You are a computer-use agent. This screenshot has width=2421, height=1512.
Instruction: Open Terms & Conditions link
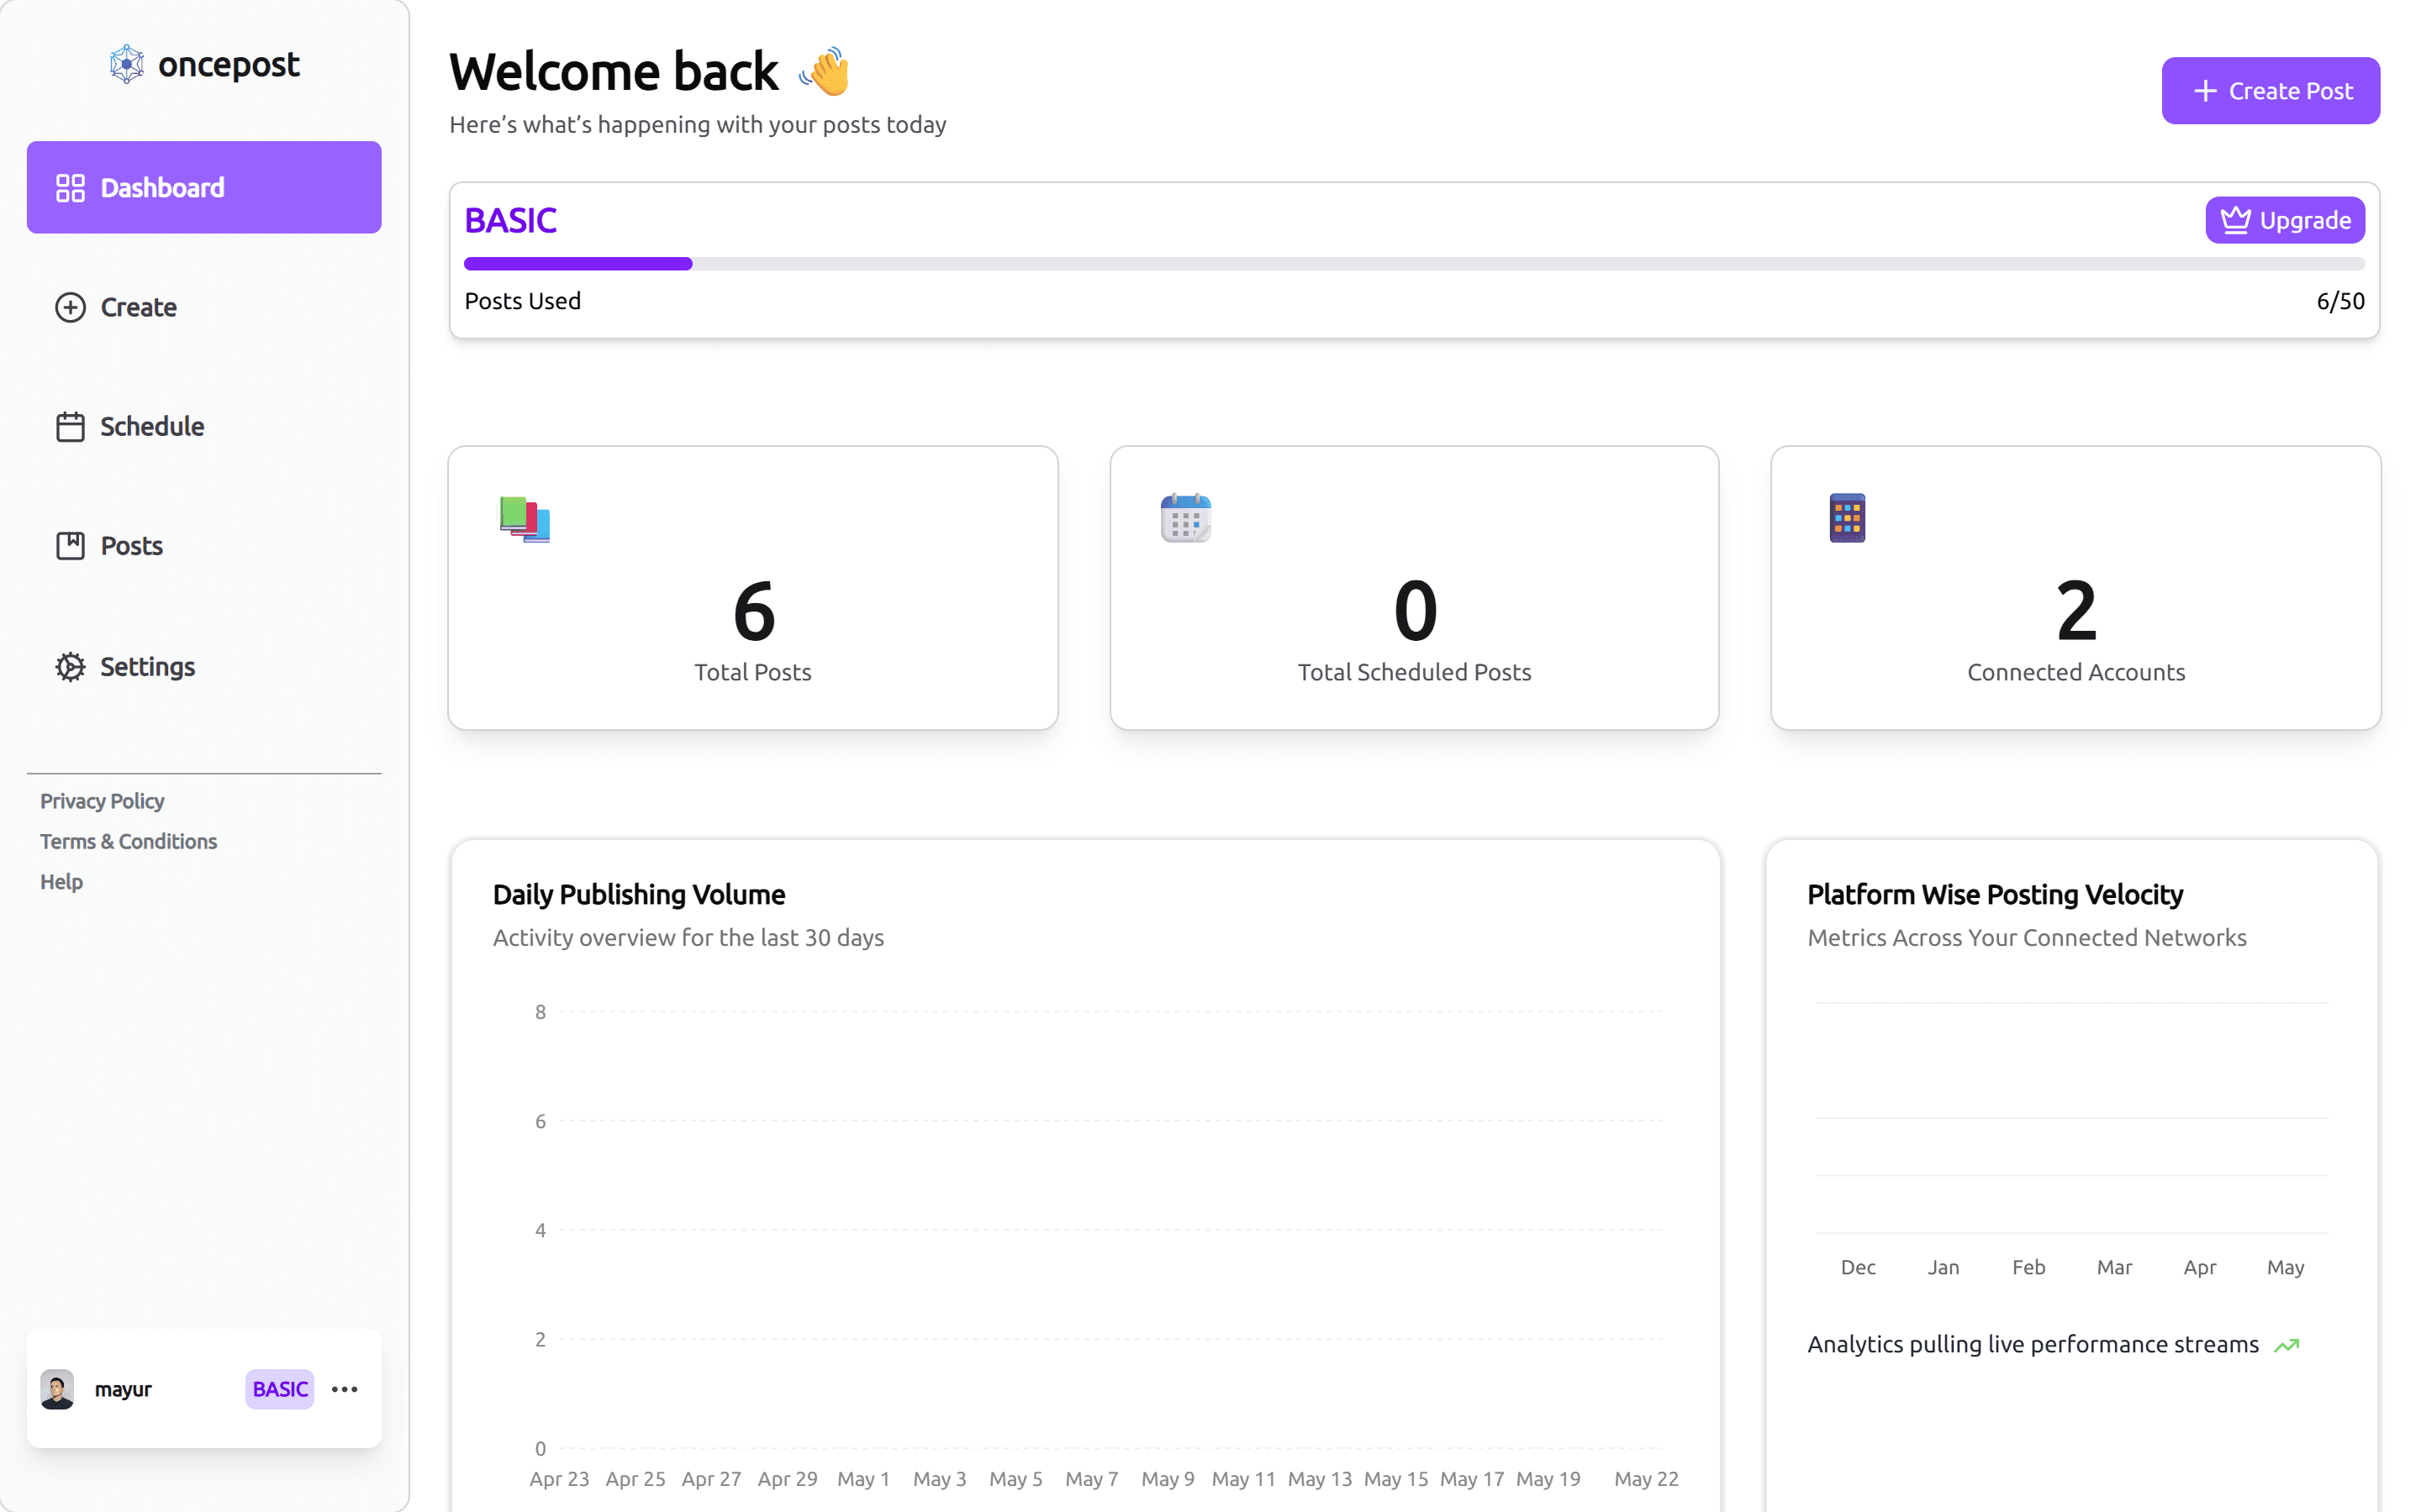coord(128,841)
